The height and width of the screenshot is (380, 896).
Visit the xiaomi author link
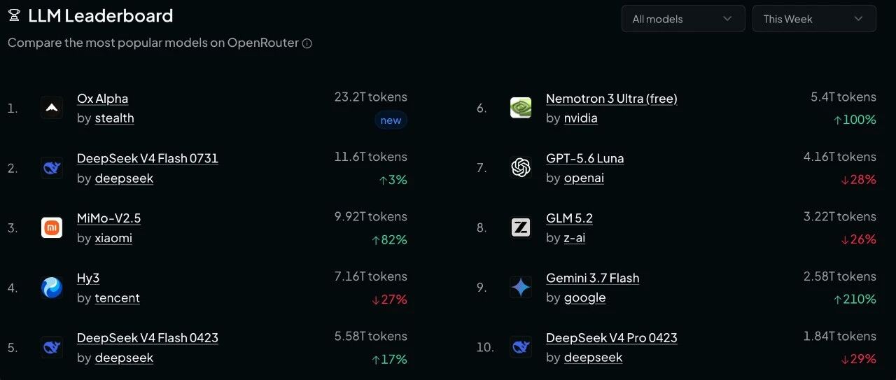click(x=113, y=238)
